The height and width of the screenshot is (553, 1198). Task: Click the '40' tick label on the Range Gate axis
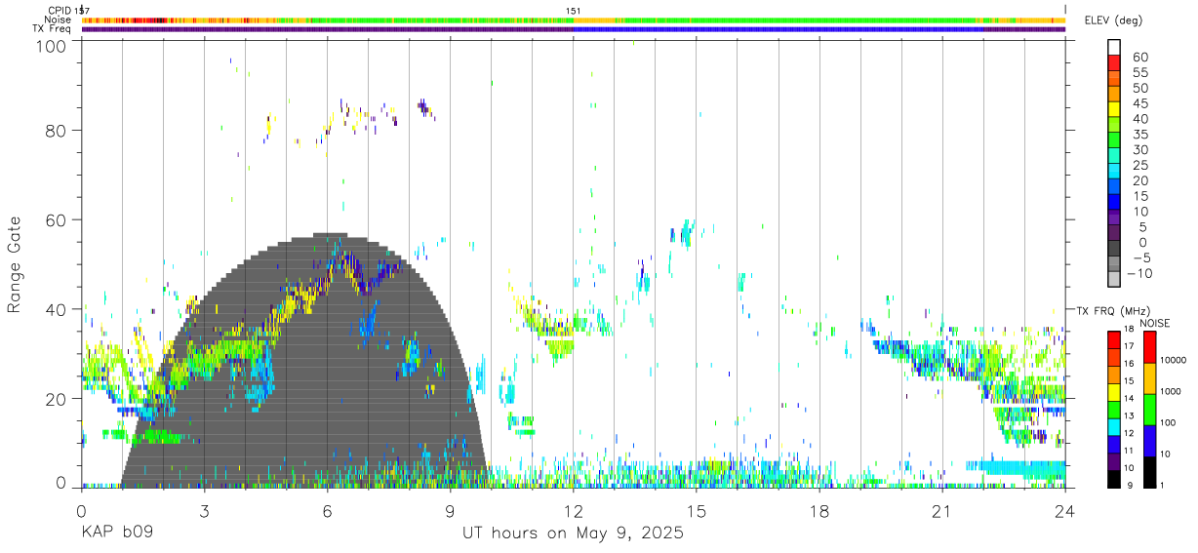57,309
